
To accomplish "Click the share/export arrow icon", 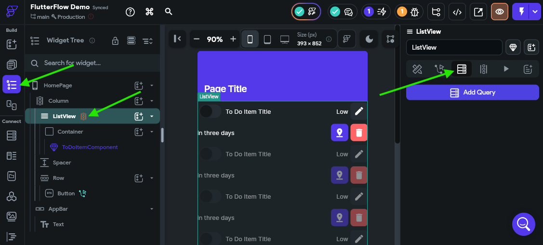I will pos(478,12).
